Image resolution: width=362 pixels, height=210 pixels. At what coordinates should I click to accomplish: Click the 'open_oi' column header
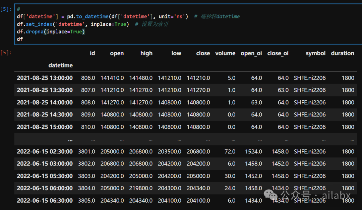(x=251, y=53)
